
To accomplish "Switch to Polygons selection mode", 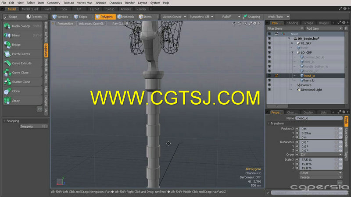I will [x=105, y=17].
